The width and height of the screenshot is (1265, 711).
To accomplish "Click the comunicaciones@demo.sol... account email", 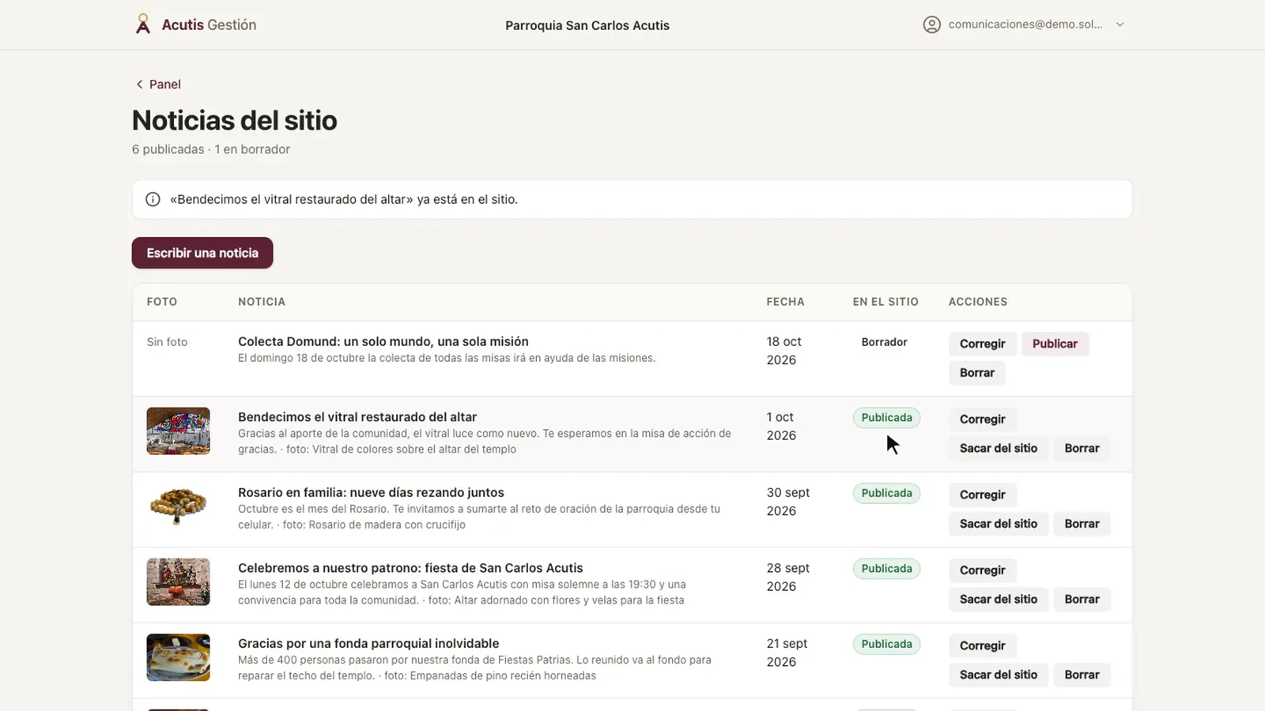I will (1025, 24).
